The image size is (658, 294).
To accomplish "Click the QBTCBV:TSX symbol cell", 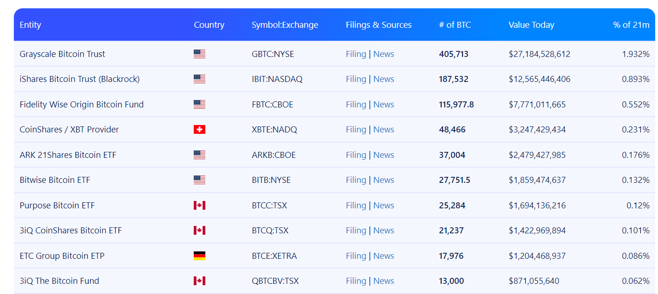I will [x=275, y=281].
